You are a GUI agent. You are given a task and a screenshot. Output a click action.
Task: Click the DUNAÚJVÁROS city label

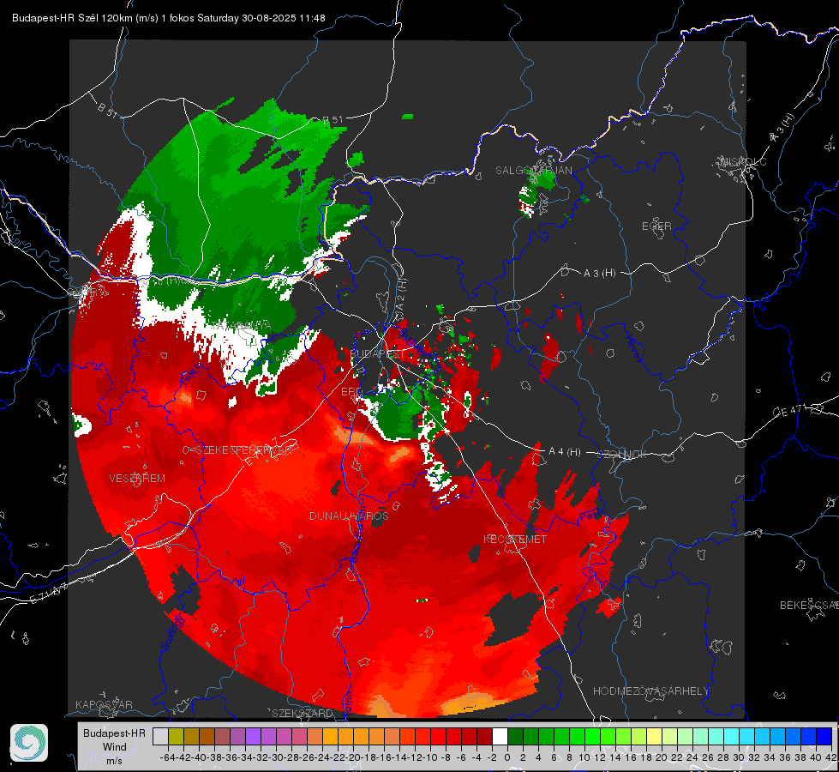coord(349,516)
